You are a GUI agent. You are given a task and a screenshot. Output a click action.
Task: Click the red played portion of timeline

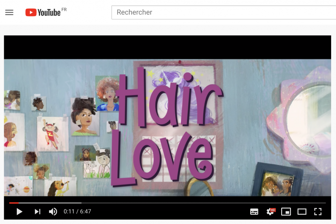13,203
